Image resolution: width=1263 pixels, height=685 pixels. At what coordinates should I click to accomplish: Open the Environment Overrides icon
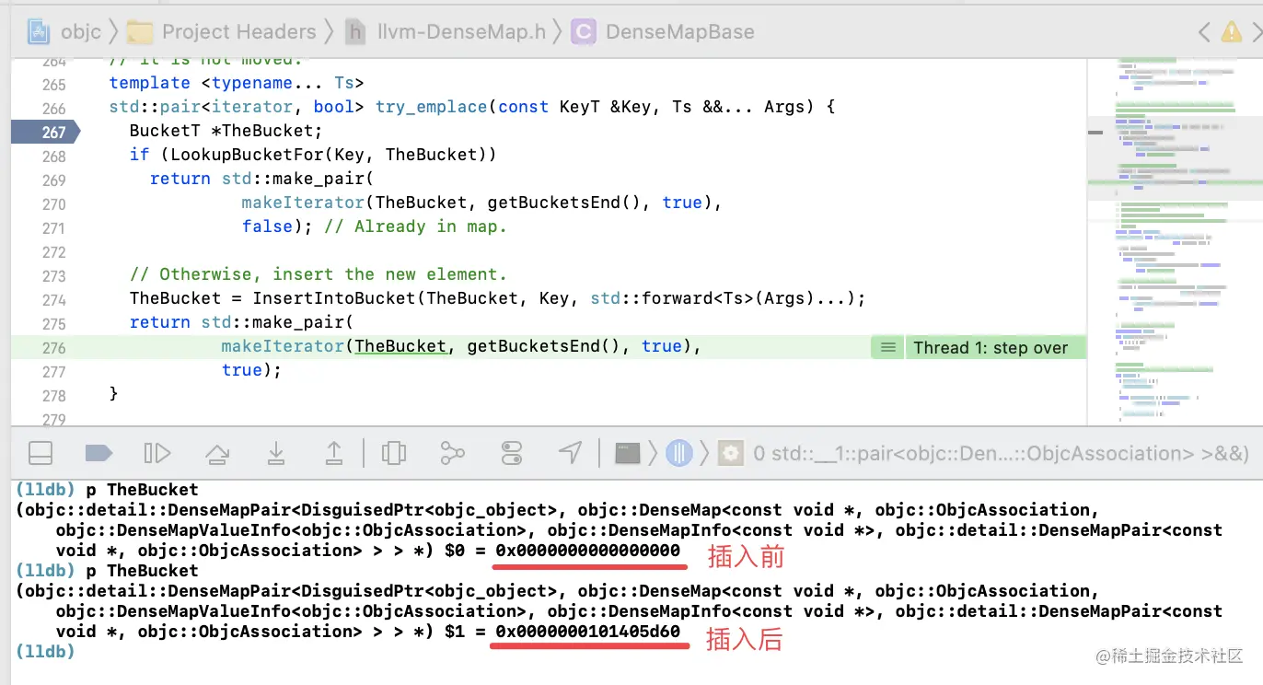point(512,453)
